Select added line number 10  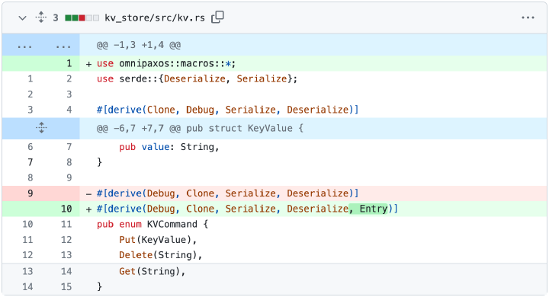tap(66, 209)
